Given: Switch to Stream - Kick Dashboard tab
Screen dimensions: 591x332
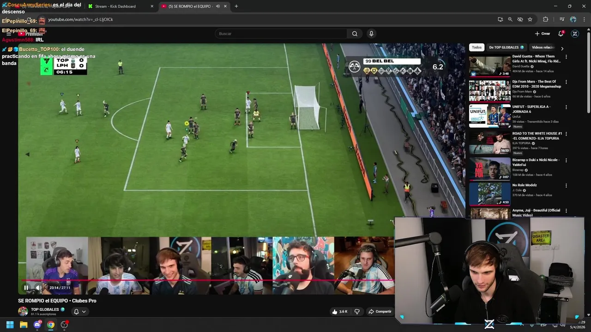Looking at the screenshot, I should pyautogui.click(x=115, y=6).
